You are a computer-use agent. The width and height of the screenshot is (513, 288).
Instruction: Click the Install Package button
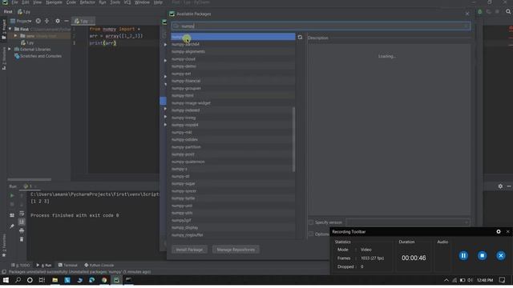coord(189,250)
